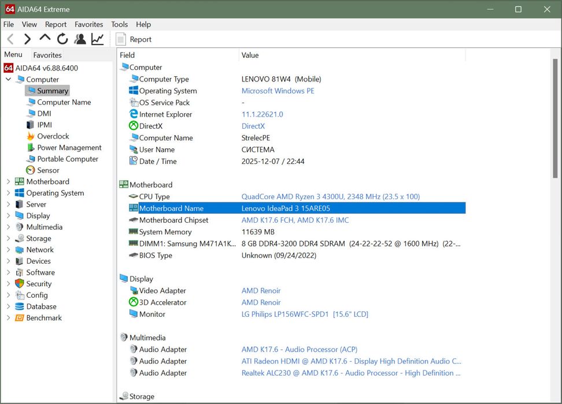The height and width of the screenshot is (404, 562).
Task: Click the Report button in toolbar
Action: [134, 39]
